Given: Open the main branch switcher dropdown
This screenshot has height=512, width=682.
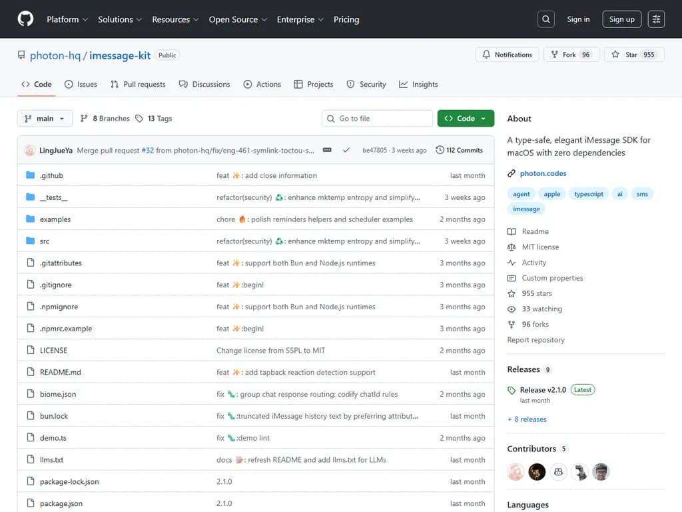Looking at the screenshot, I should tap(45, 119).
